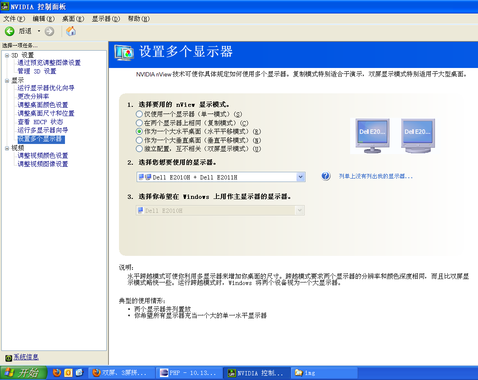The image size is (478, 380).
Task: Open the 显示器(D) menu
Action: (106, 19)
